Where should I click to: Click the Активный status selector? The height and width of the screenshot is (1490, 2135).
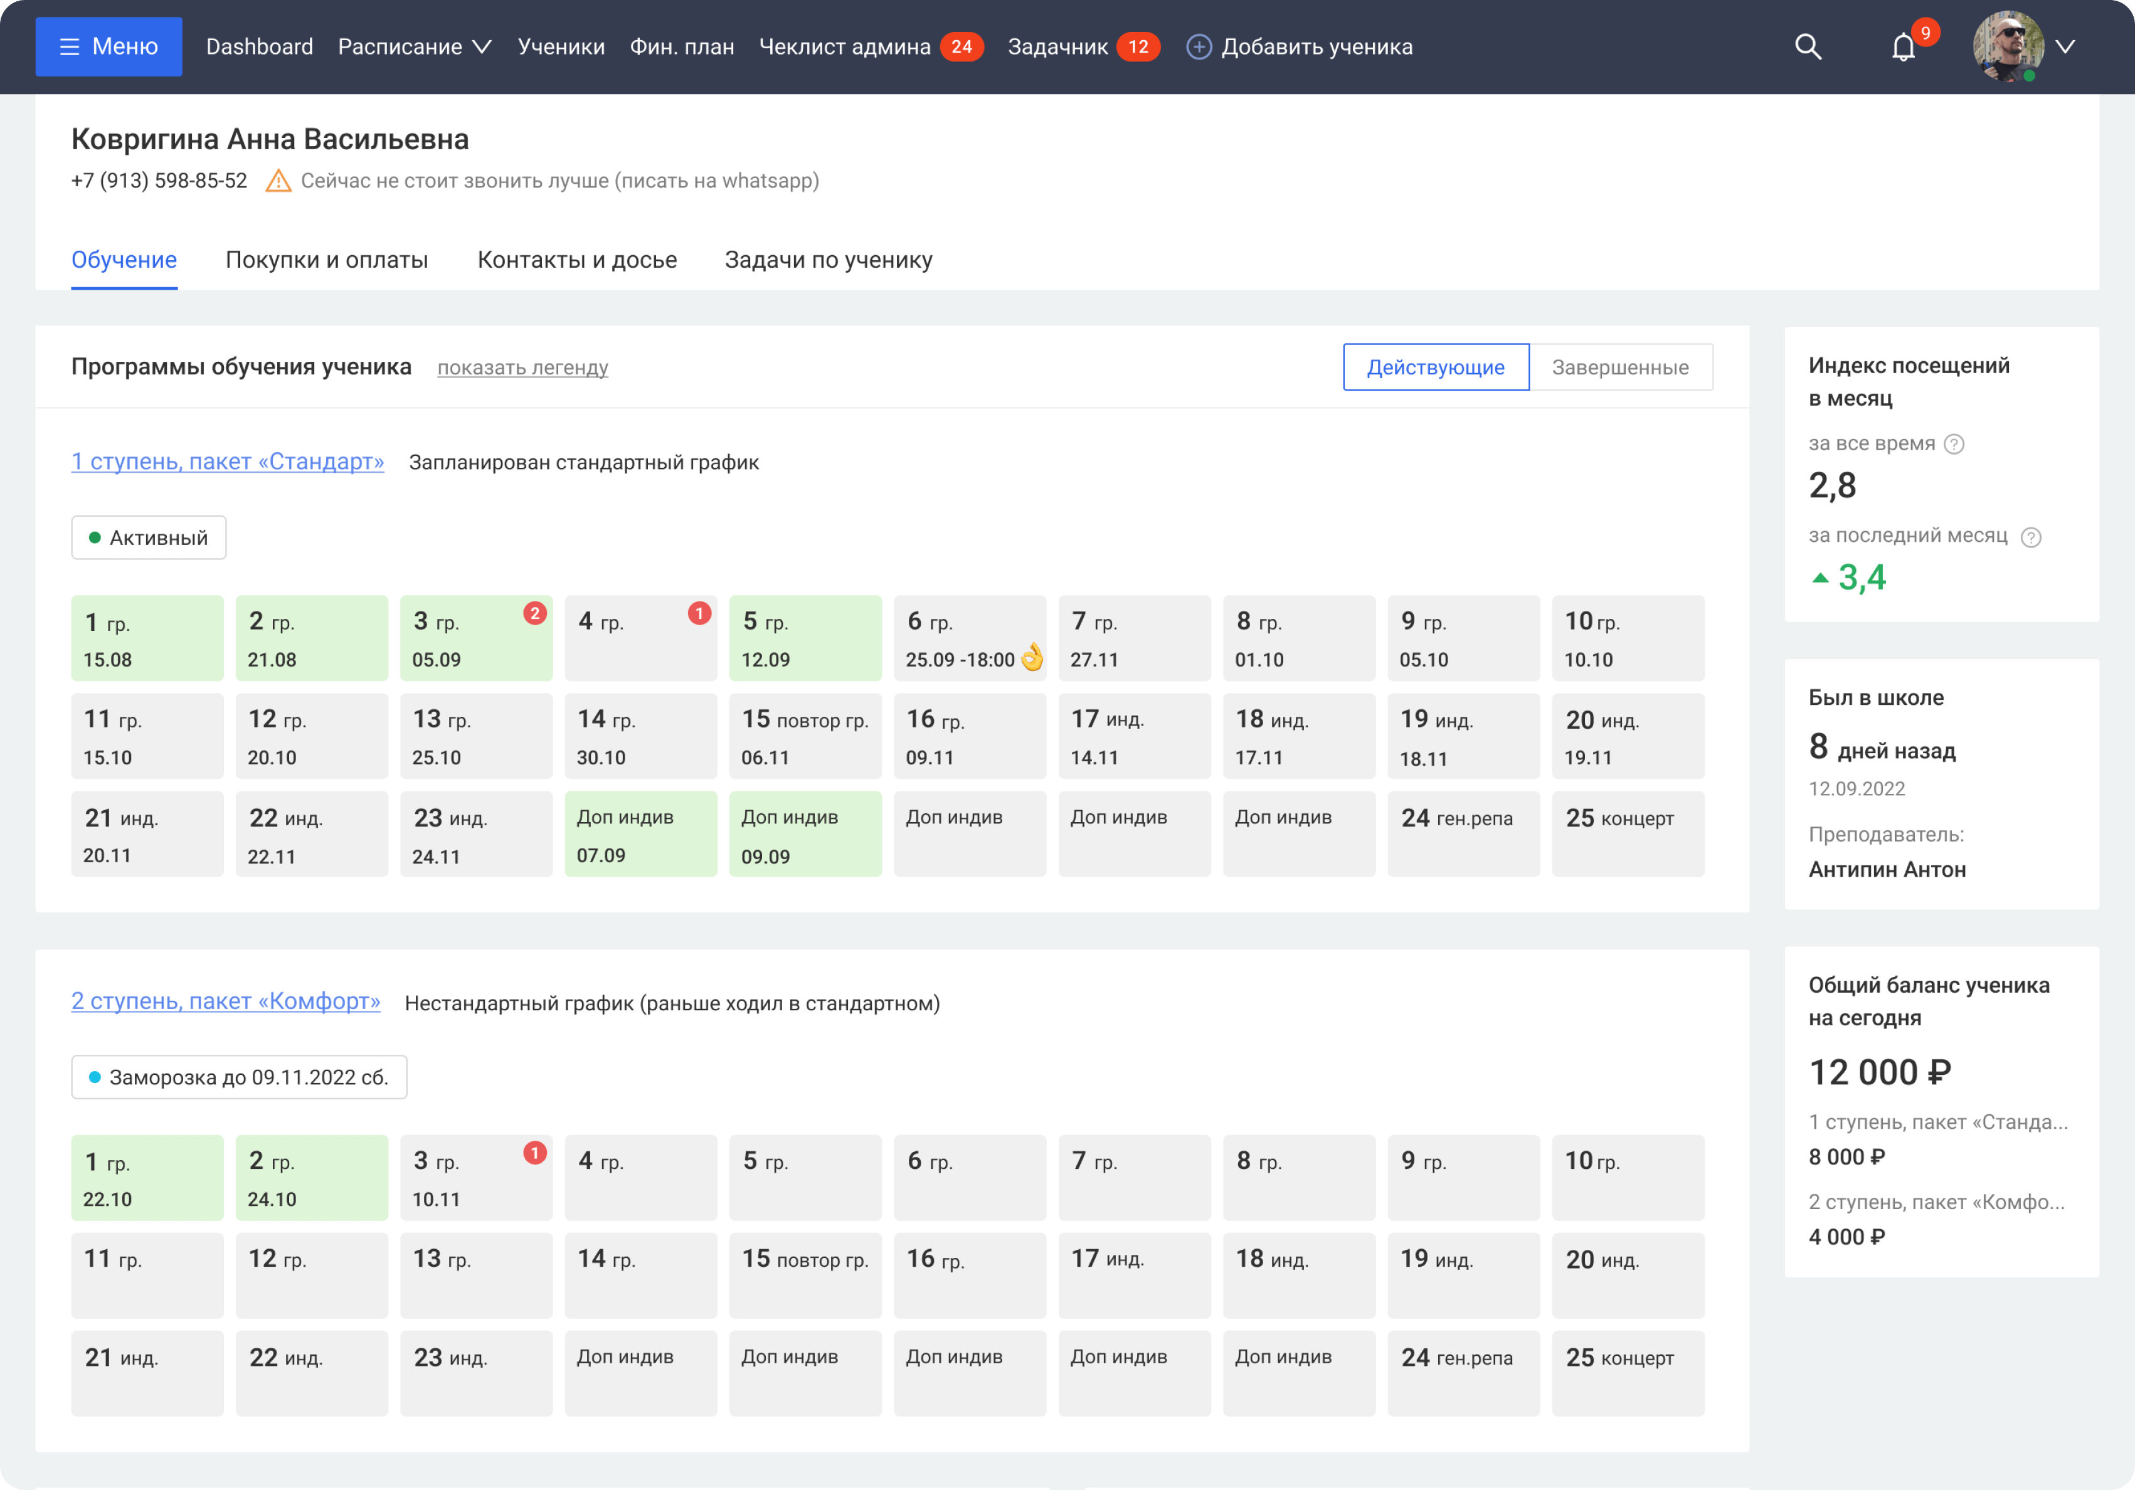tap(149, 538)
